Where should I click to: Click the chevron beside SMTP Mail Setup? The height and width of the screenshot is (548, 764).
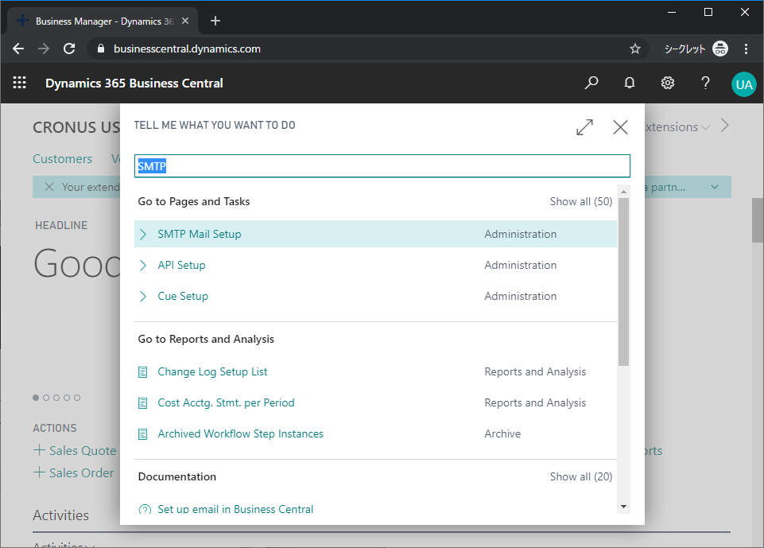pos(143,234)
